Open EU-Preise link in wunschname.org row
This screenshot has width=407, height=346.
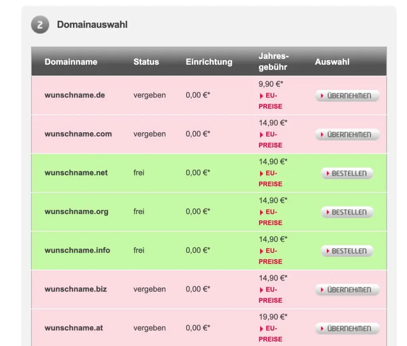270,217
